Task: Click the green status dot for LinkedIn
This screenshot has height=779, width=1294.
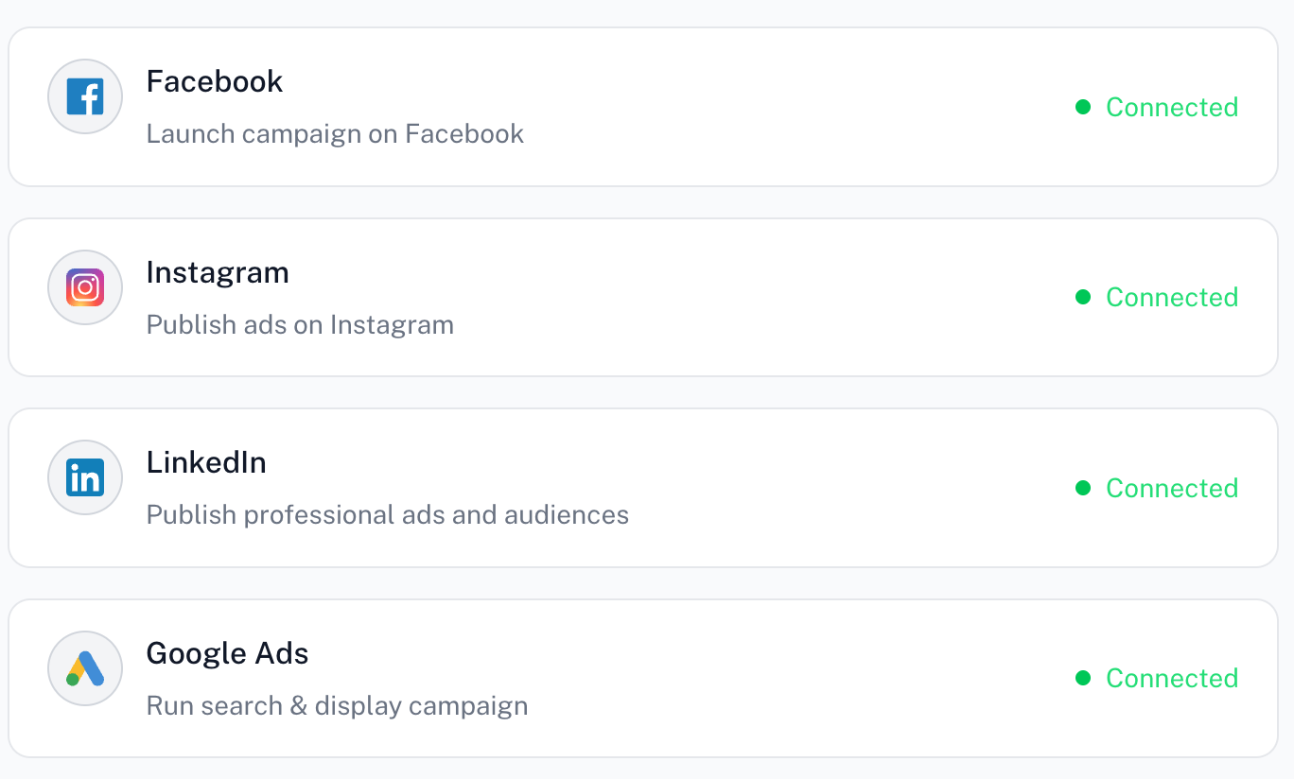Action: pos(1084,488)
